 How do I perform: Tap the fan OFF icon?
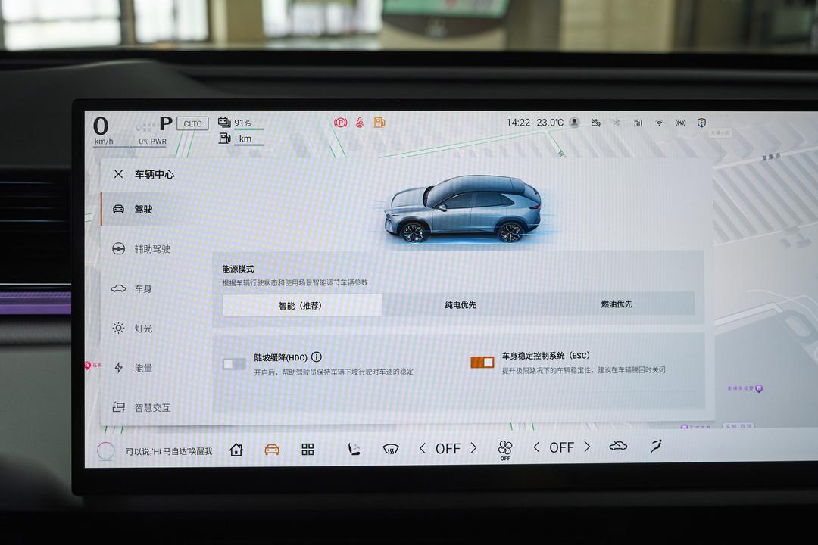pyautogui.click(x=505, y=450)
